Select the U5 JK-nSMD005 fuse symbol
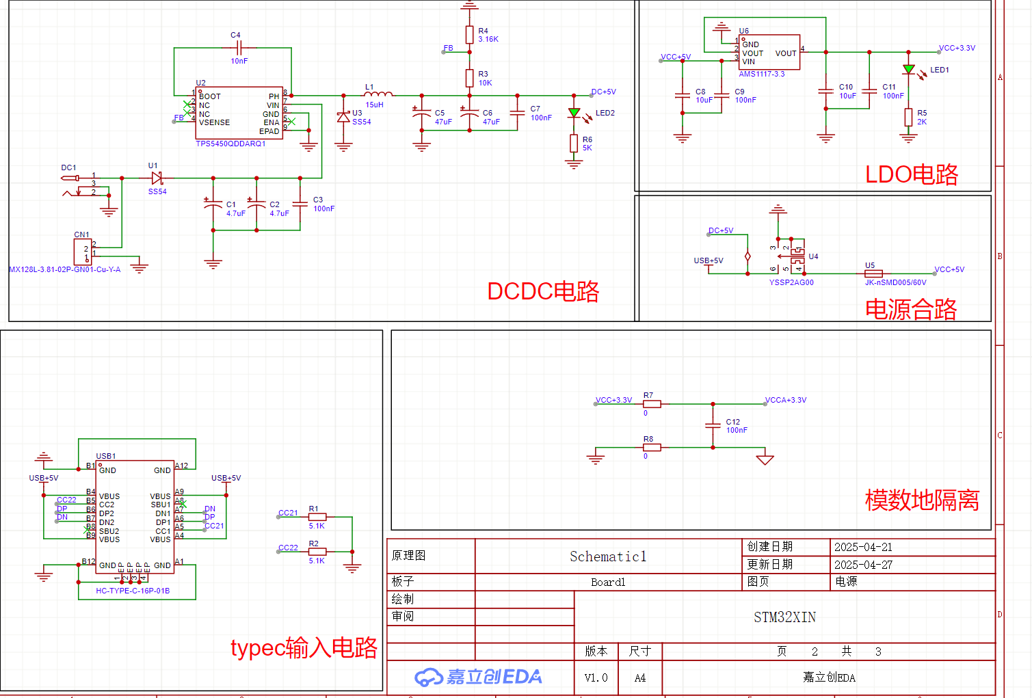1032x698 pixels. pyautogui.click(x=873, y=273)
